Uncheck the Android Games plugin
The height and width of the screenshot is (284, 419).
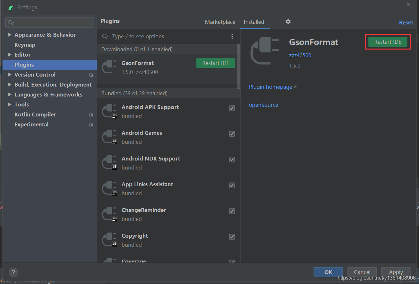(232, 134)
